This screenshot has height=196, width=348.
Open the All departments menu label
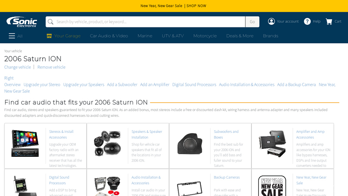point(20,36)
